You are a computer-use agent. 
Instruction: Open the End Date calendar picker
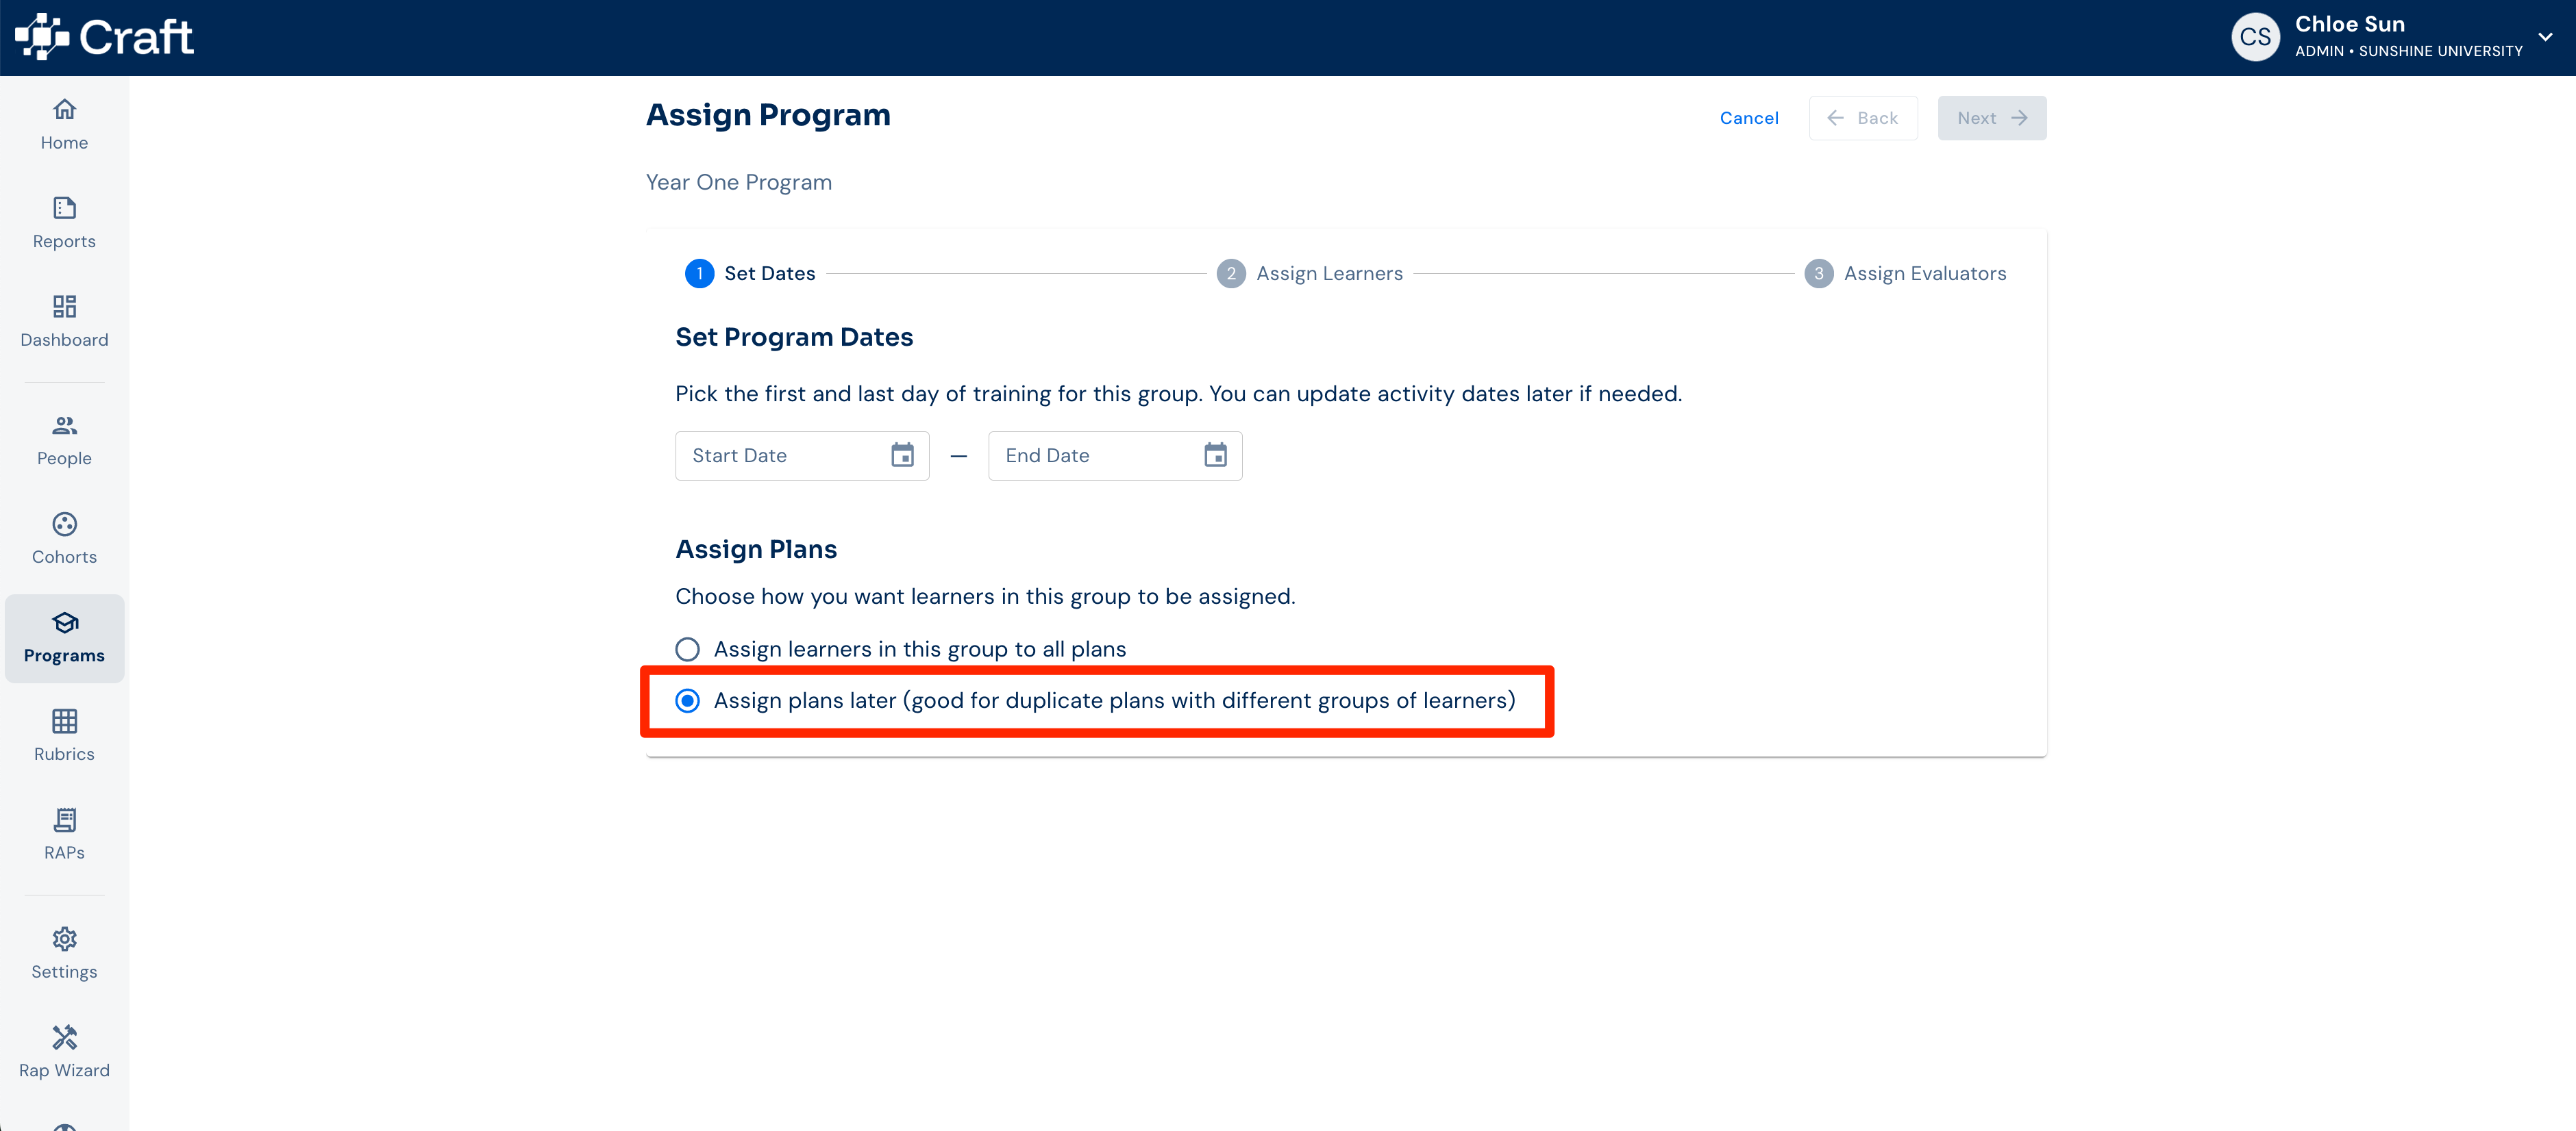(1215, 455)
